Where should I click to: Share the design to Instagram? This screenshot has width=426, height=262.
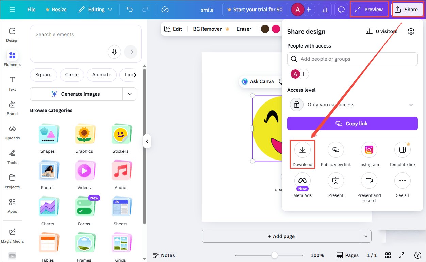[369, 149]
